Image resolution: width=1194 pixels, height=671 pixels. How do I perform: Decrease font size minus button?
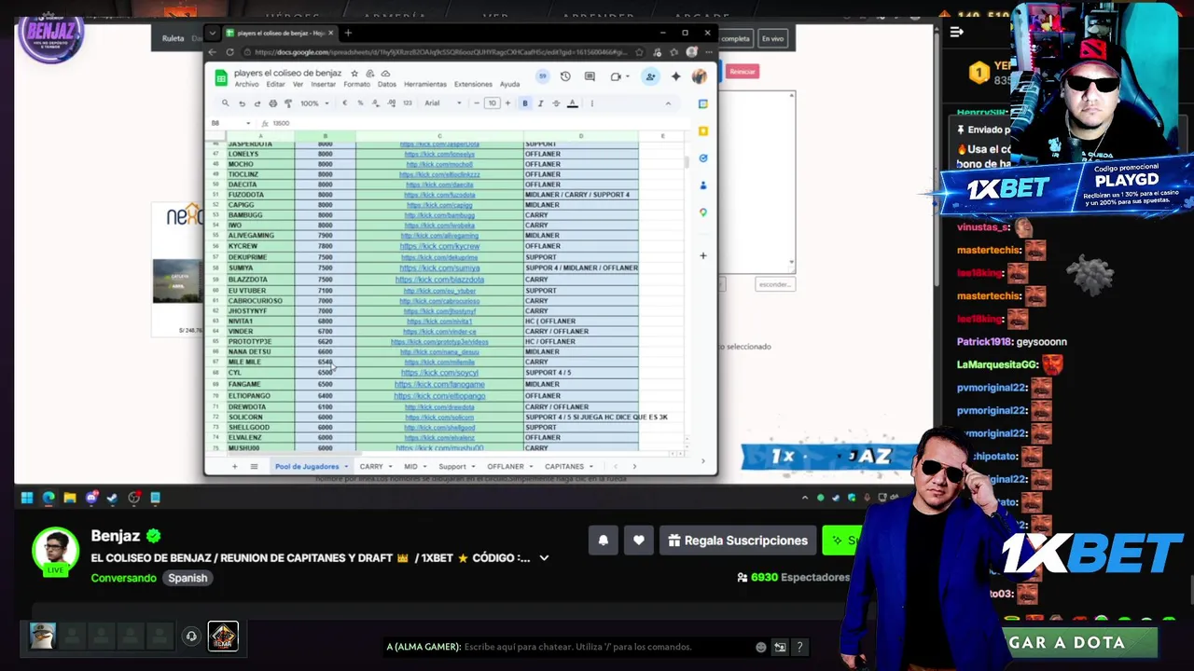tap(477, 103)
